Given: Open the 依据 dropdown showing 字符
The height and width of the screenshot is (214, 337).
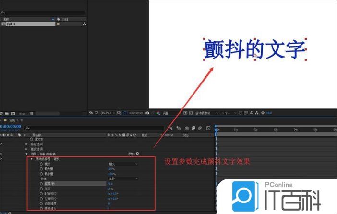Looking at the screenshot, I should [x=122, y=178].
